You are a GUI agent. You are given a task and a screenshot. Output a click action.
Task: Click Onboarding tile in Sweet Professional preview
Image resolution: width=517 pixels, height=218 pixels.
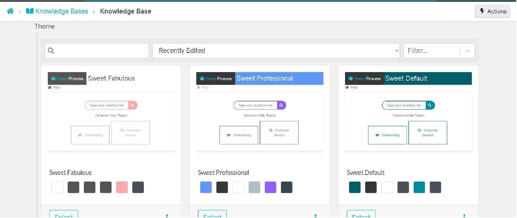[239, 135]
